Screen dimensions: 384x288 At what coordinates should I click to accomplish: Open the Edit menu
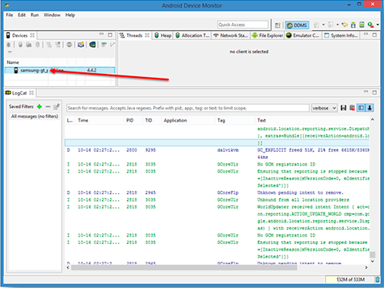(22, 15)
